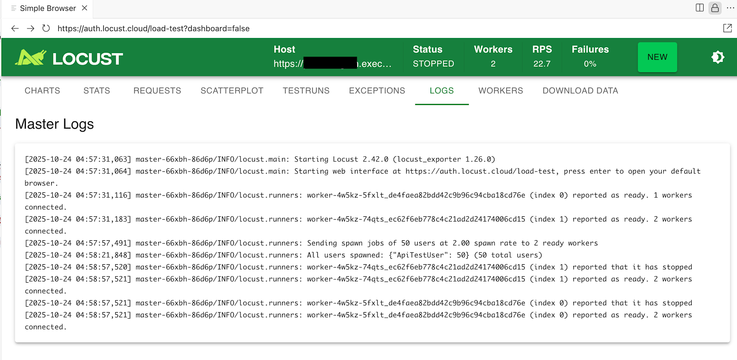Switch to the CHARTS tab
Viewport: 737px width, 360px height.
(42, 91)
